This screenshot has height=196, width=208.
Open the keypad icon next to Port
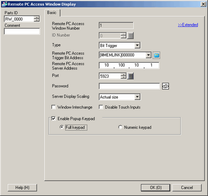click(x=131, y=76)
